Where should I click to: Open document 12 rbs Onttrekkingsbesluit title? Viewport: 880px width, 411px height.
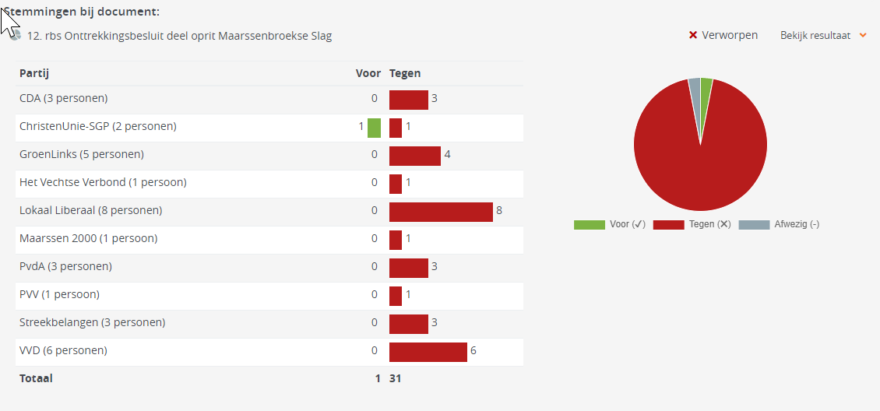[180, 36]
